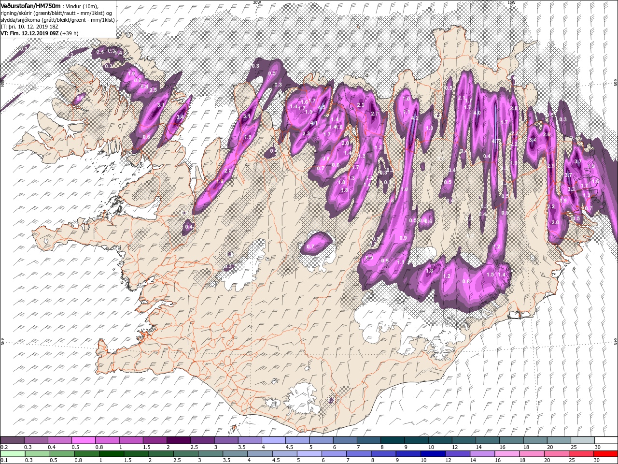Click the 20W longitude label at top
The image size is (618, 464).
(257, 2)
